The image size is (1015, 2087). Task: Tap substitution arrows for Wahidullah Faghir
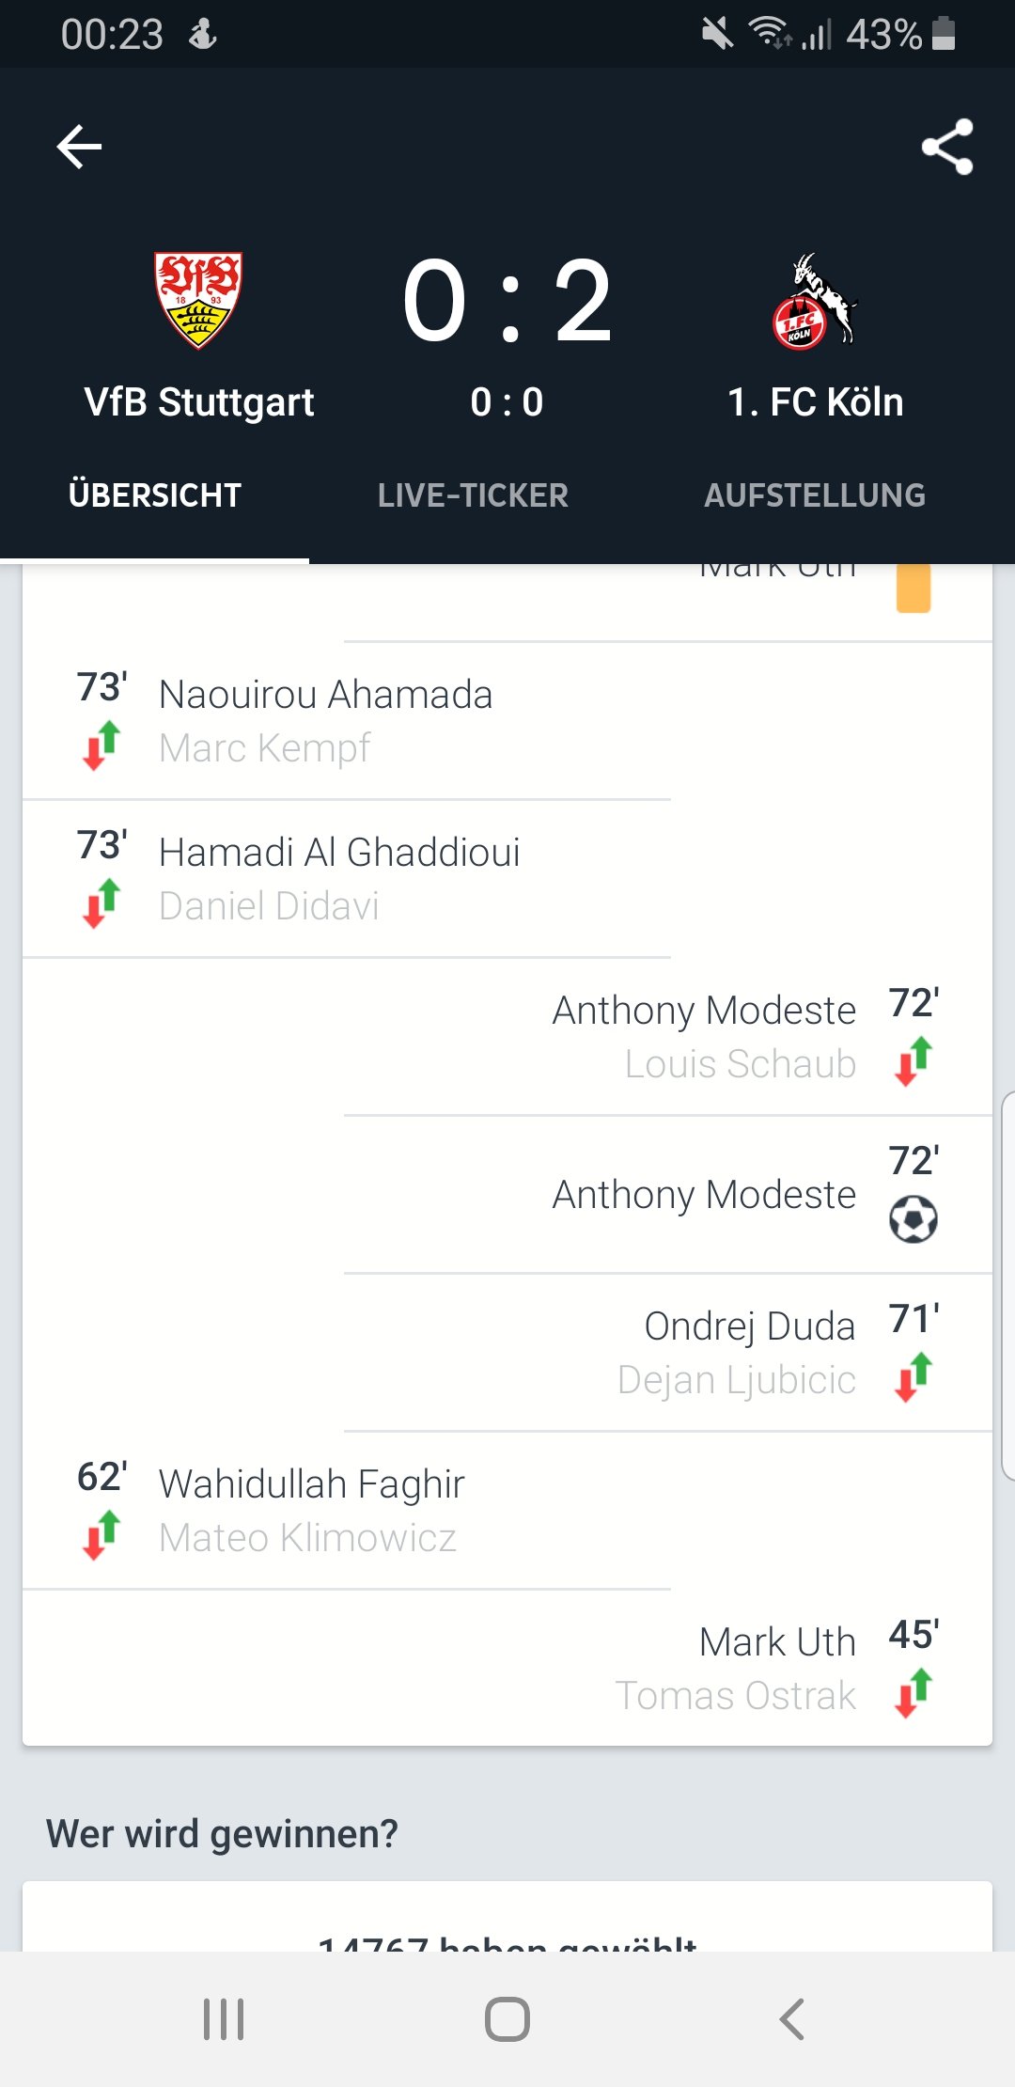click(x=101, y=1535)
